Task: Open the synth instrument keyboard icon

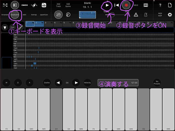Action: [x=44, y=5]
